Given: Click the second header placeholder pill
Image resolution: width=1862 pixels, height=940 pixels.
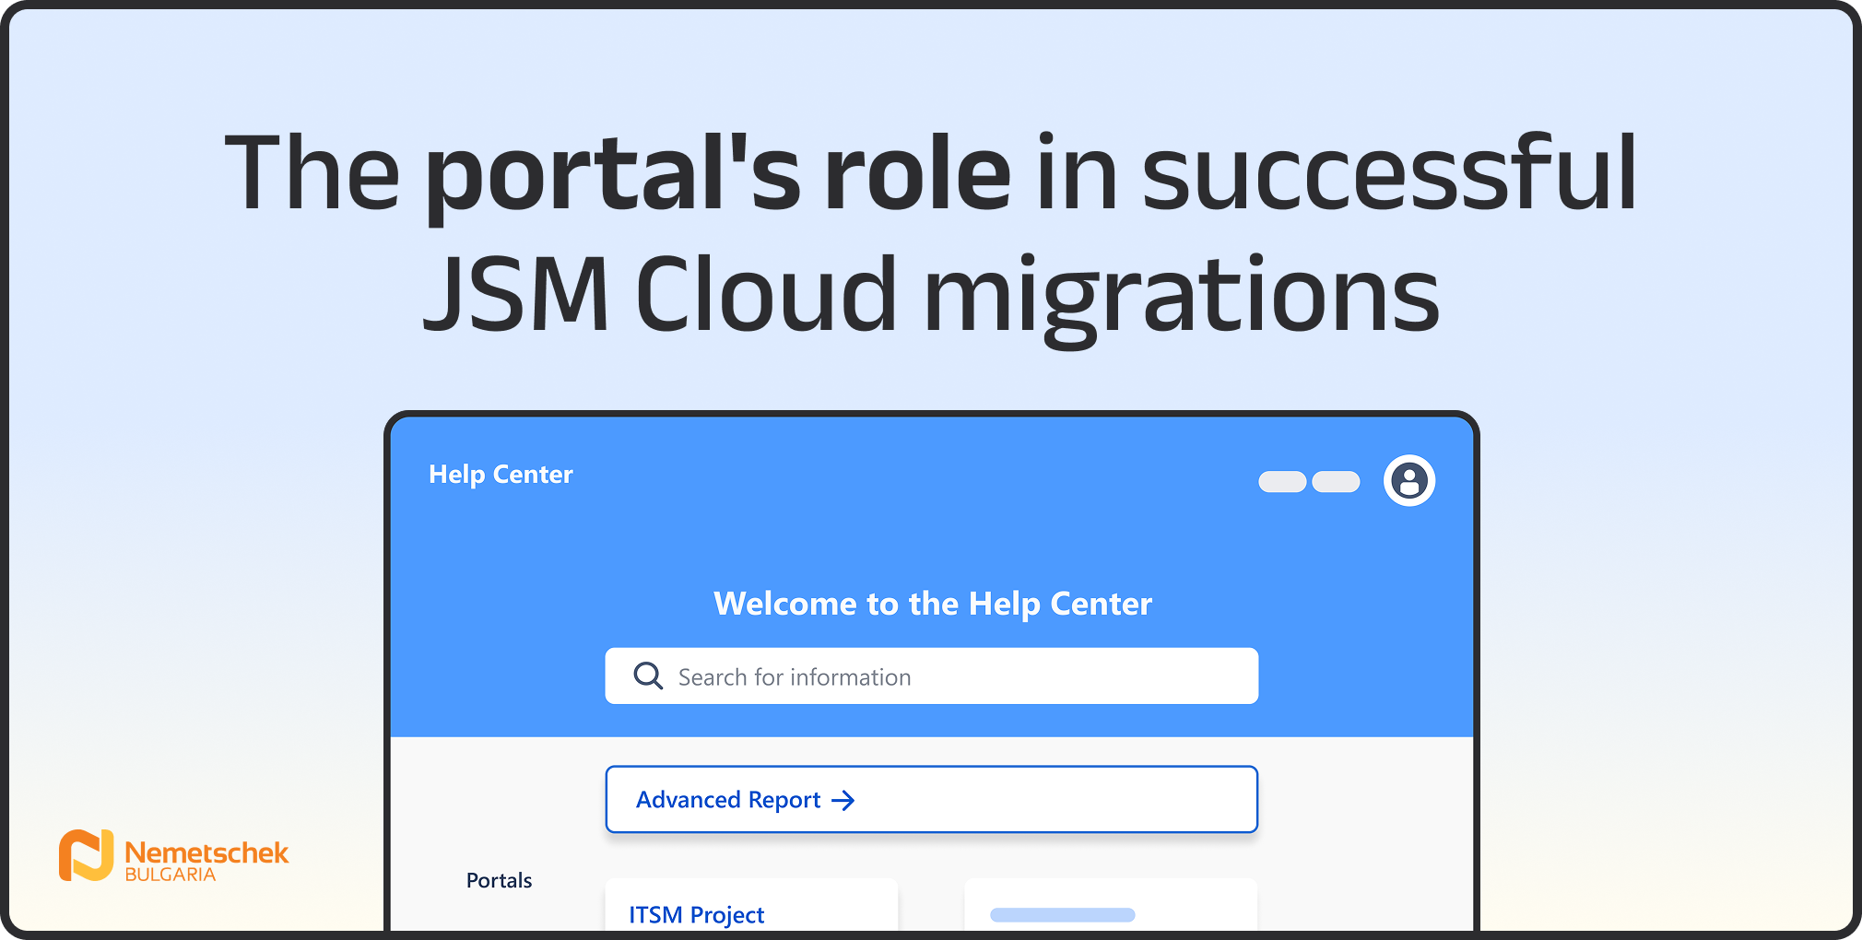Looking at the screenshot, I should (x=1336, y=481).
